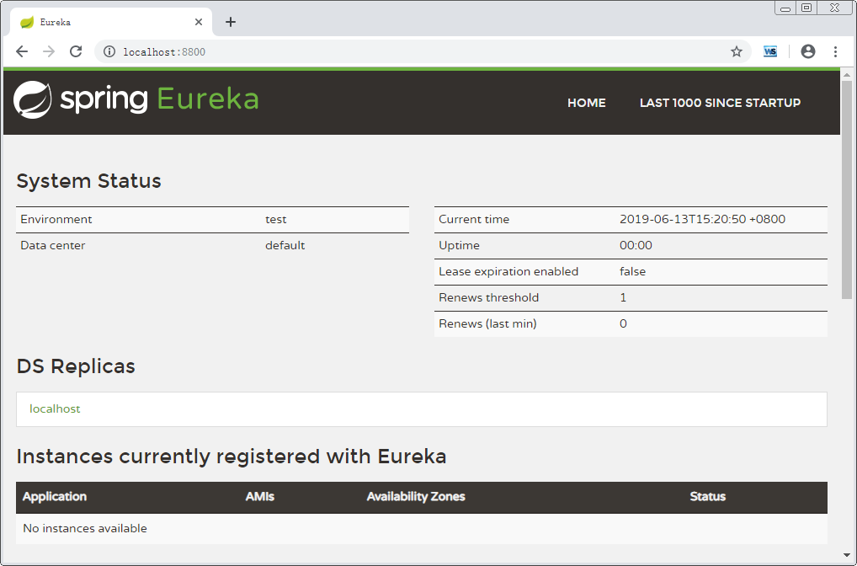Bookmark this page with the star icon
Screen dimensions: 857x566
(737, 51)
